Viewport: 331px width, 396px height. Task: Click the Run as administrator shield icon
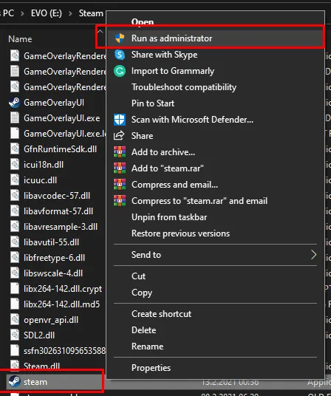120,38
